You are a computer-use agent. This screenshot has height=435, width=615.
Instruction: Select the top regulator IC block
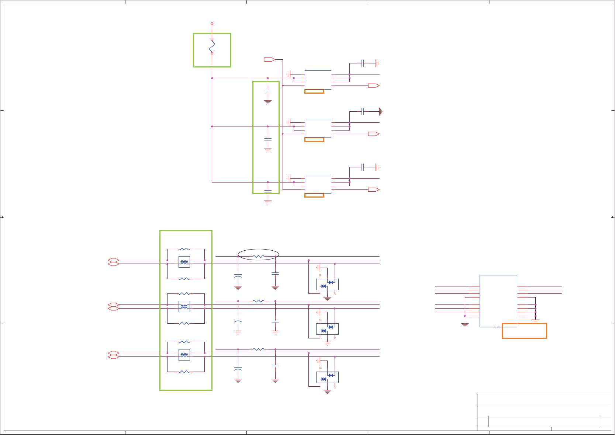[318, 80]
